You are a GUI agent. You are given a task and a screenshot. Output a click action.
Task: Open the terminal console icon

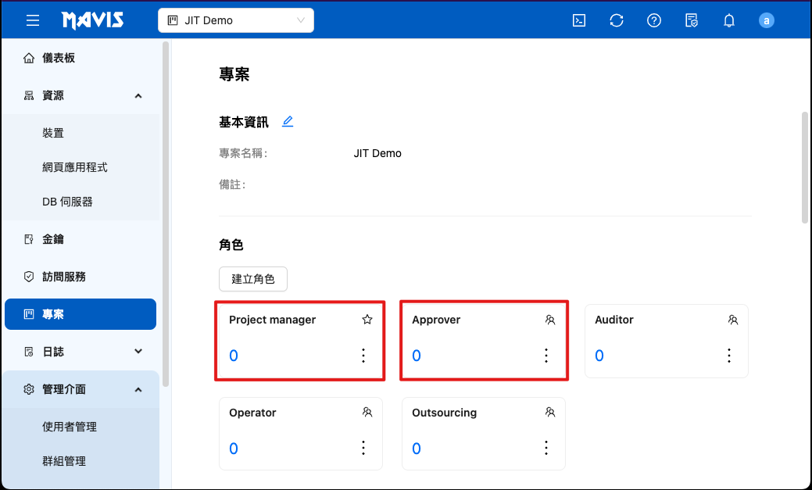coord(579,20)
